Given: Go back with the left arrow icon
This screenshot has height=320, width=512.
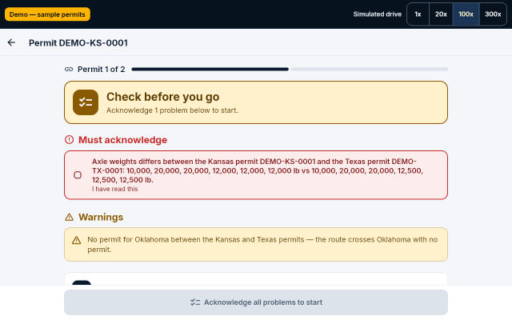Looking at the screenshot, I should point(11,42).
